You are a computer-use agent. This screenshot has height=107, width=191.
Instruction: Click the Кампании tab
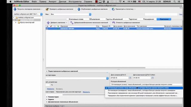(x=164, y=19)
